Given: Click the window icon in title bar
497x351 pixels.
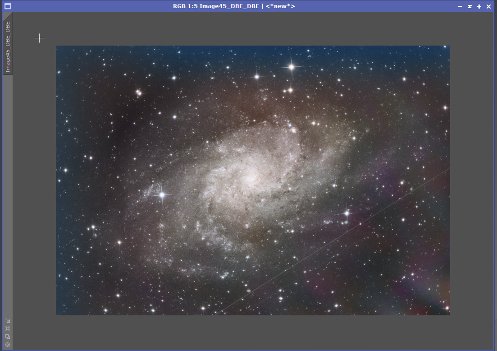Looking at the screenshot, I should coord(8,6).
